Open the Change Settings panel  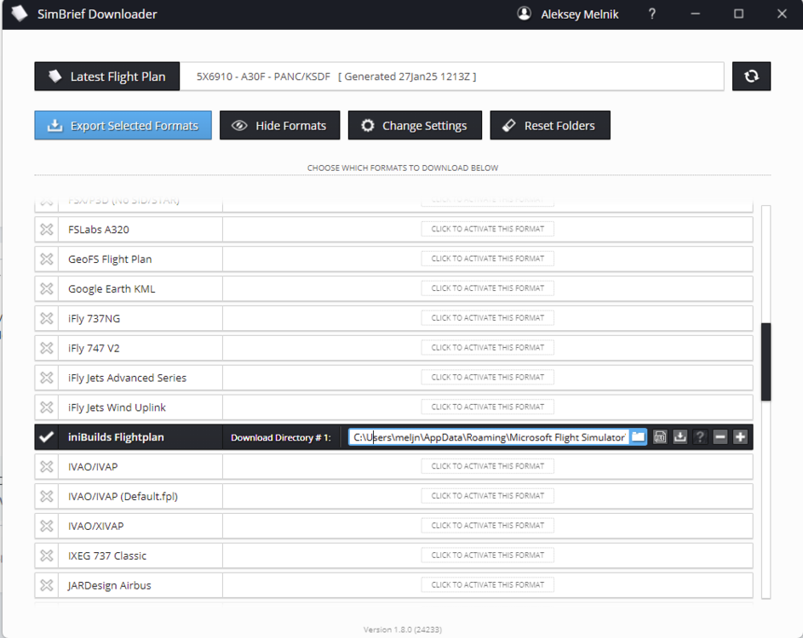pos(415,126)
